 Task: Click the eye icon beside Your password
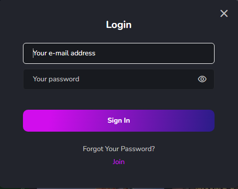pos(202,79)
